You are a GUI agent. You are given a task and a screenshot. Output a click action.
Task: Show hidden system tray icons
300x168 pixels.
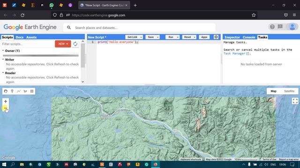click(x=244, y=164)
